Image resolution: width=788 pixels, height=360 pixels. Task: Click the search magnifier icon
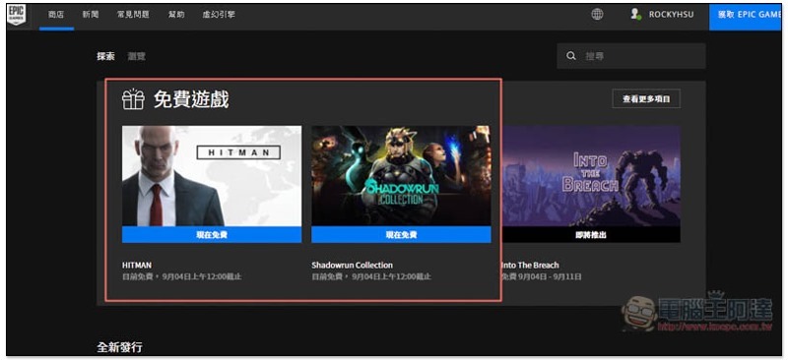[571, 56]
